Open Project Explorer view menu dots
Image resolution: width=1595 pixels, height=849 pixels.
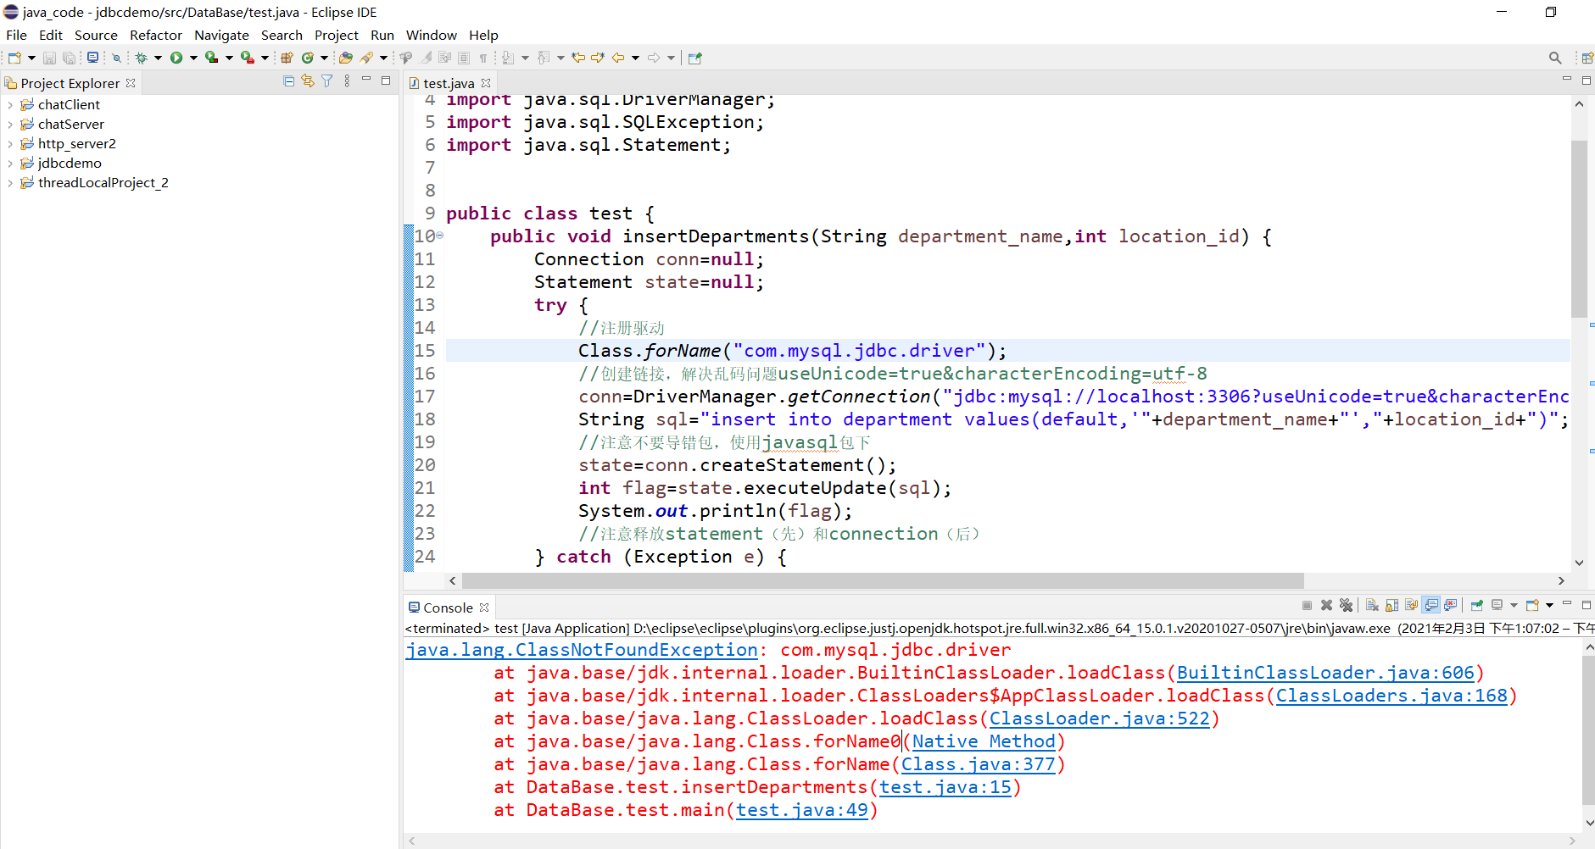(x=347, y=81)
